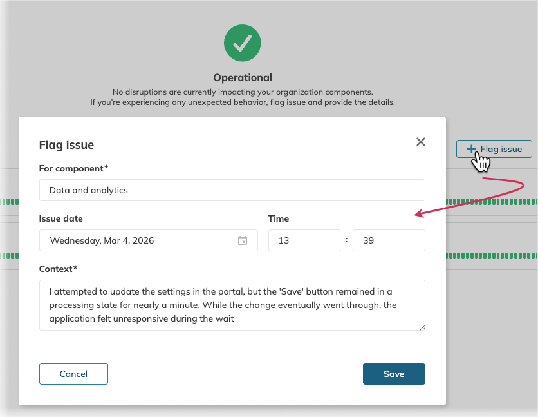Close the Flag issue dialog with the X
The height and width of the screenshot is (417, 538).
tap(421, 142)
